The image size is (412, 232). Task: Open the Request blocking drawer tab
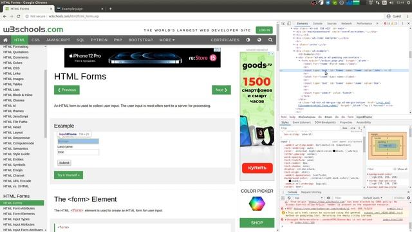point(311,192)
